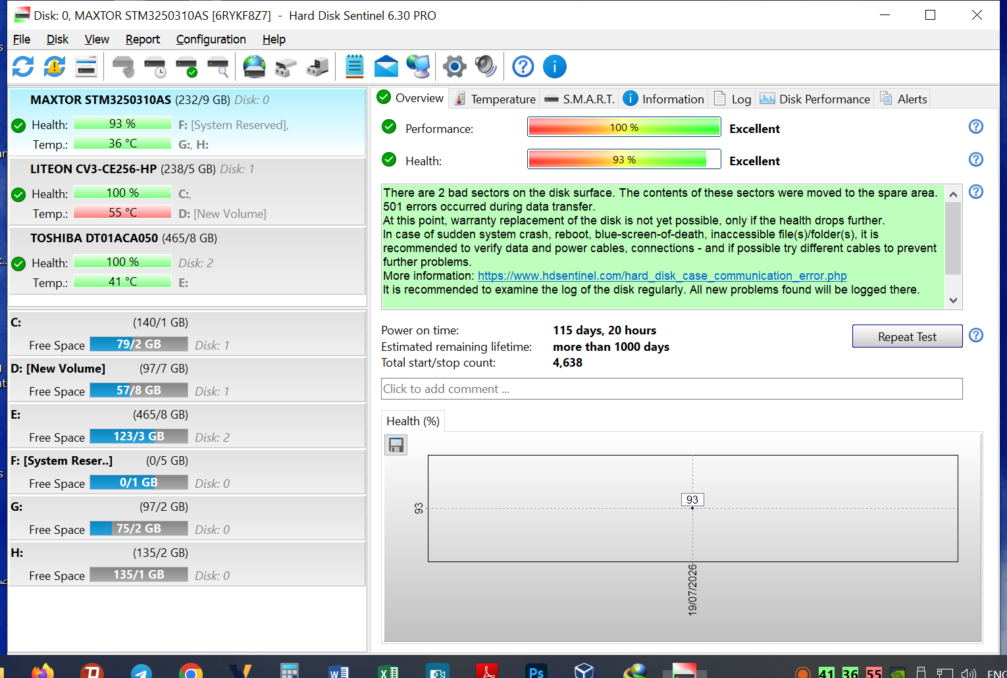This screenshot has width=1007, height=678.
Task: Switch to the Disk Performance tab
Action: 815,99
